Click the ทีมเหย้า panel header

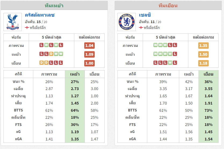pos(54,6)
